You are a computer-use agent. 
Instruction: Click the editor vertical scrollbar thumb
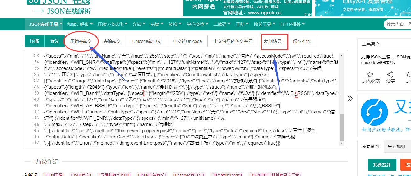point(342,127)
